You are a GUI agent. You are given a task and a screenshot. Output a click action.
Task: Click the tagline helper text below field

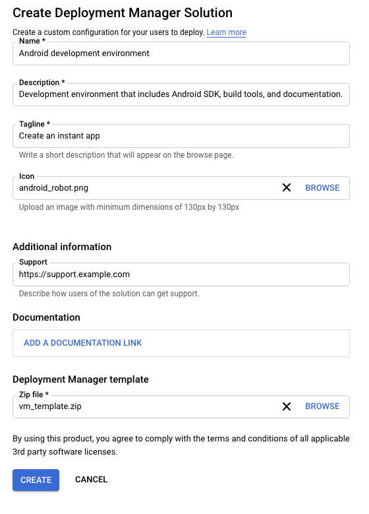pos(126,154)
